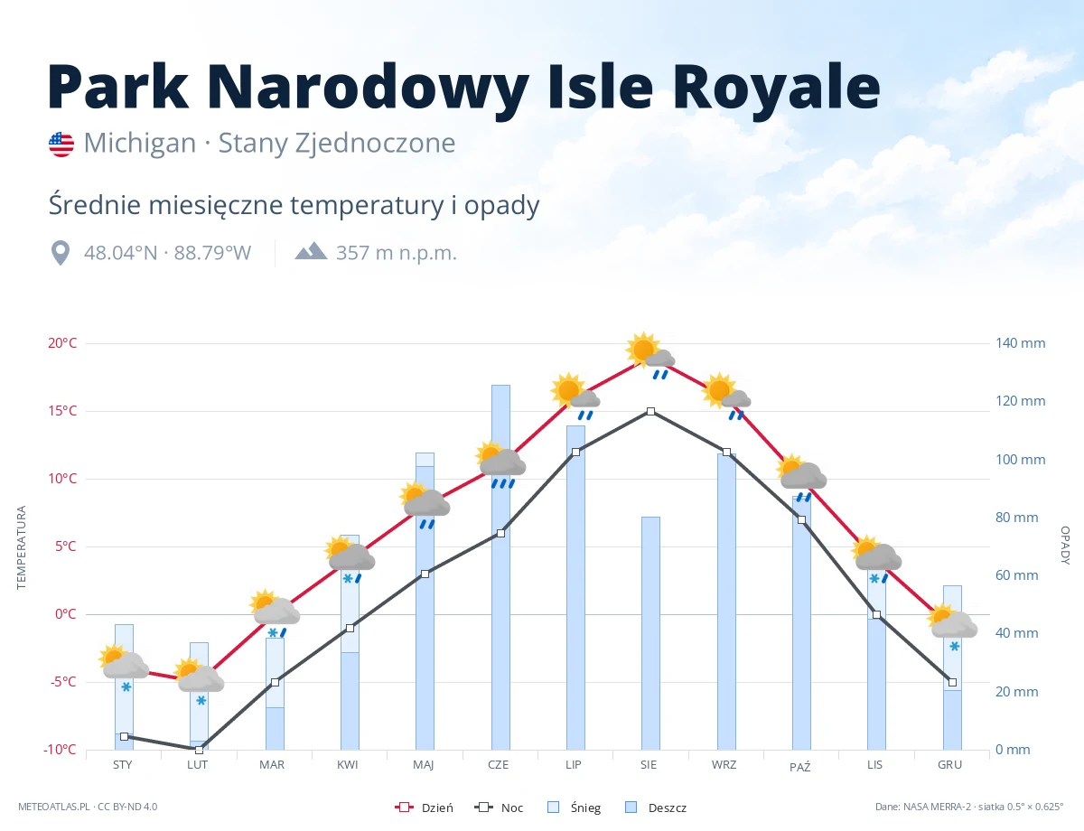Click the August night temperature data point

[650, 411]
